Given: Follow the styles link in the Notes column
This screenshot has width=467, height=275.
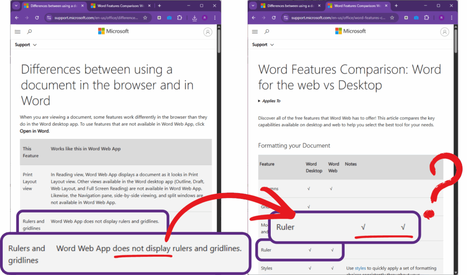Looking at the screenshot, I should 360,269.
